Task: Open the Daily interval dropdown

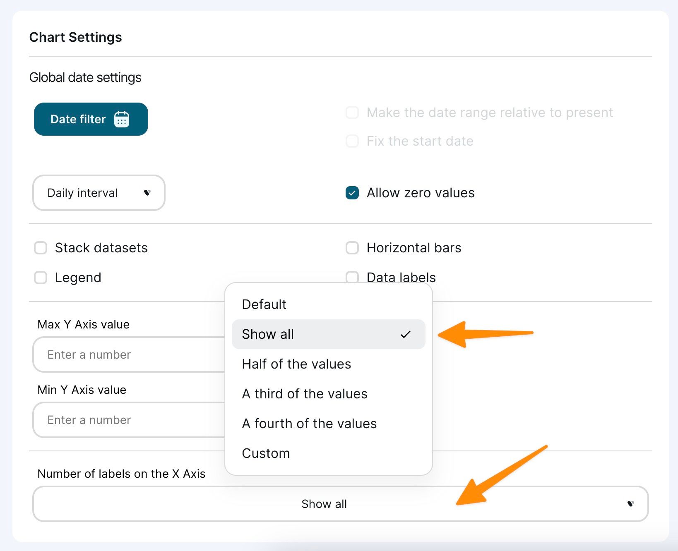Action: (99, 193)
